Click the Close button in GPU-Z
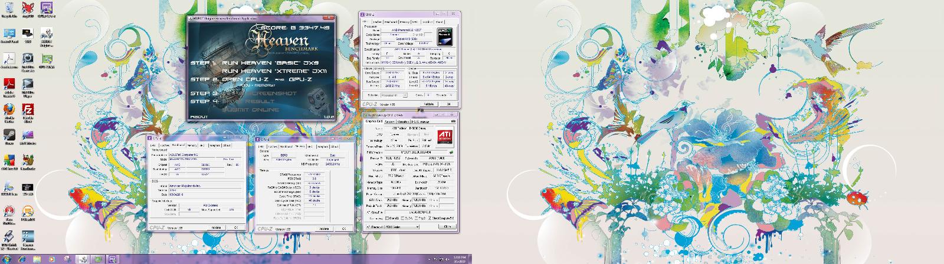 tap(447, 226)
